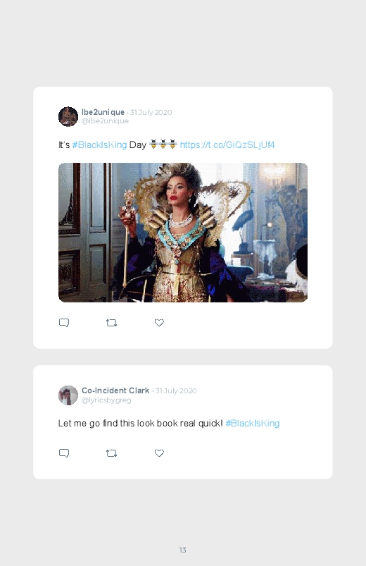This screenshot has width=366, height=566.
Task: Click the @ibe2unique handle
Action: (105, 121)
